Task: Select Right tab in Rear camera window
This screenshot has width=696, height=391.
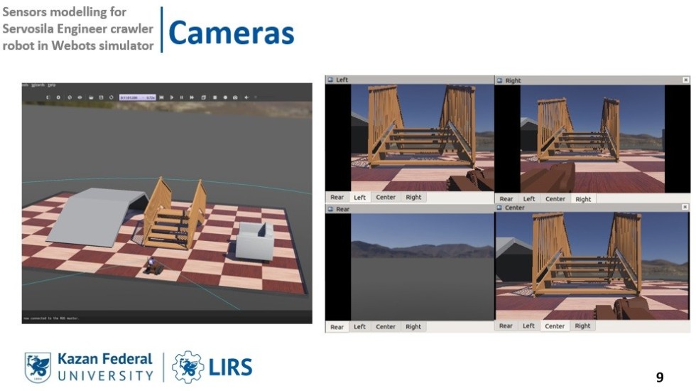Action: 413,327
